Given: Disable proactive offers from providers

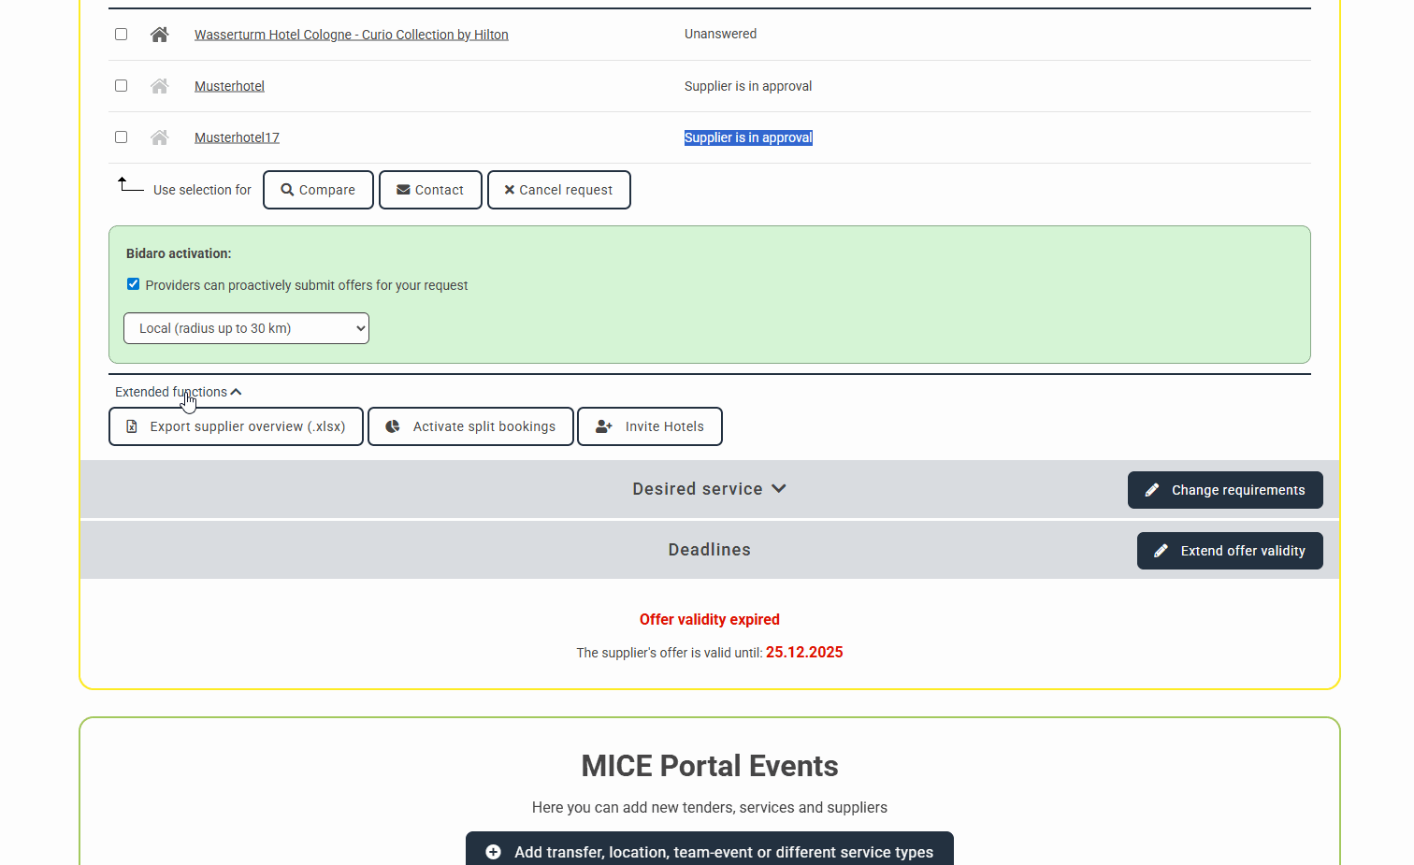Looking at the screenshot, I should 133,283.
